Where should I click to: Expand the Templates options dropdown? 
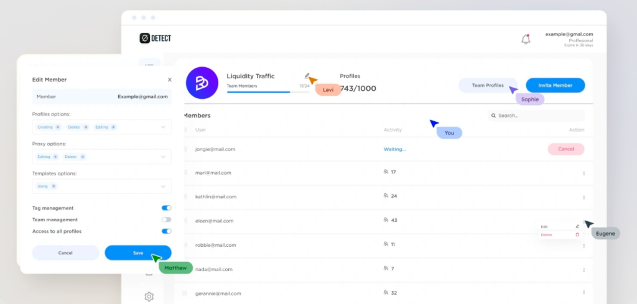tap(163, 187)
